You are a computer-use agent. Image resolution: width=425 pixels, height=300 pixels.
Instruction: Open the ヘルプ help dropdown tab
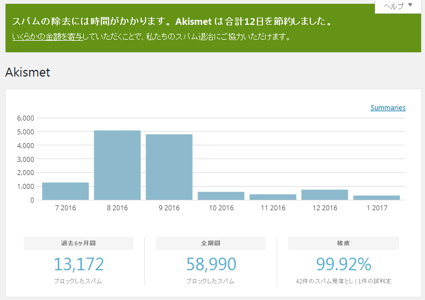(398, 6)
